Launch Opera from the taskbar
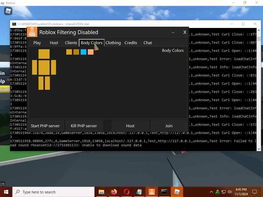The image size is (263, 197). (x=126, y=192)
